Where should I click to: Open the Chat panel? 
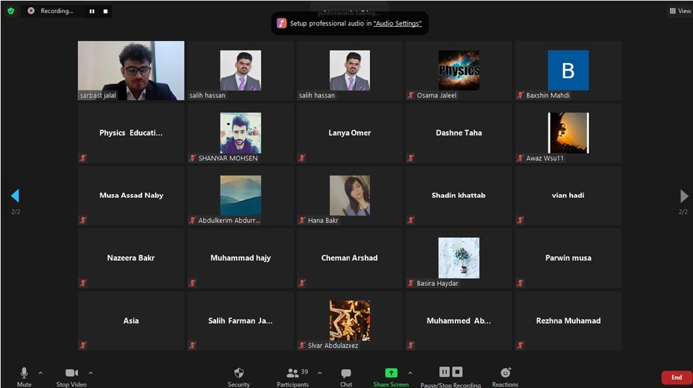coord(346,373)
